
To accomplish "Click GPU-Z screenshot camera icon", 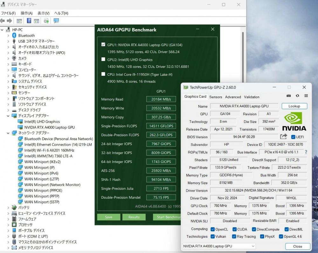I will [x=288, y=96].
